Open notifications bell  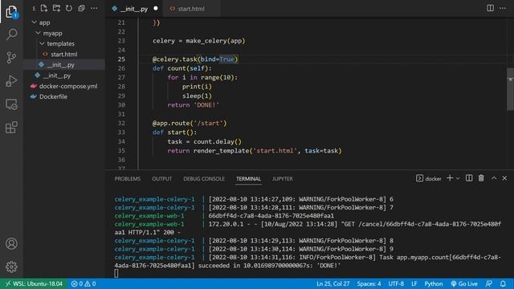click(503, 283)
